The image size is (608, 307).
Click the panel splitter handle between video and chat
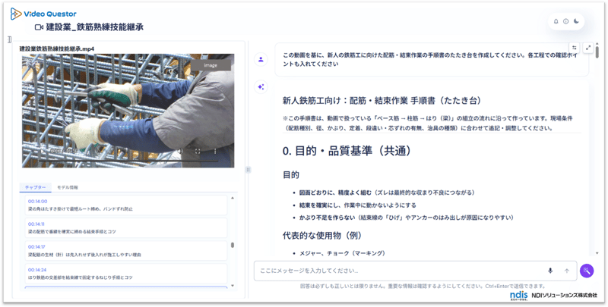point(249,169)
